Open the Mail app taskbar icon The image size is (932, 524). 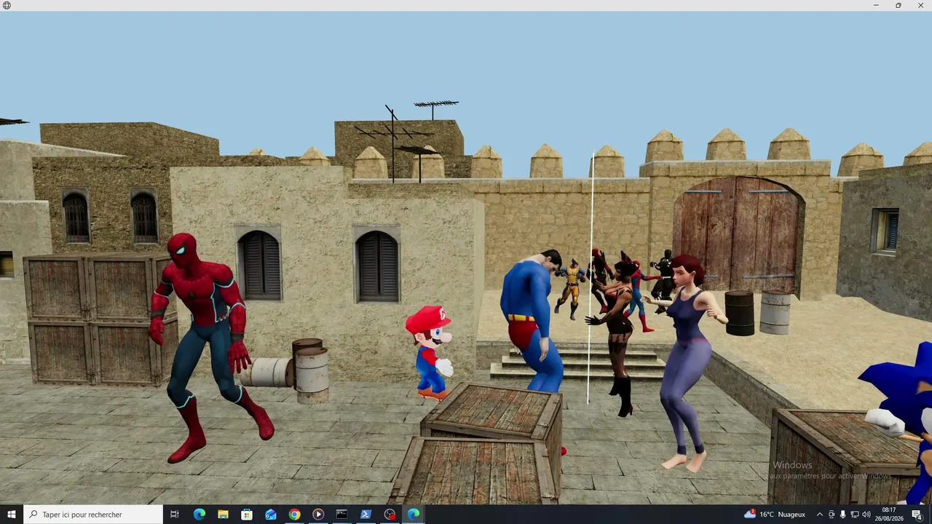click(271, 515)
